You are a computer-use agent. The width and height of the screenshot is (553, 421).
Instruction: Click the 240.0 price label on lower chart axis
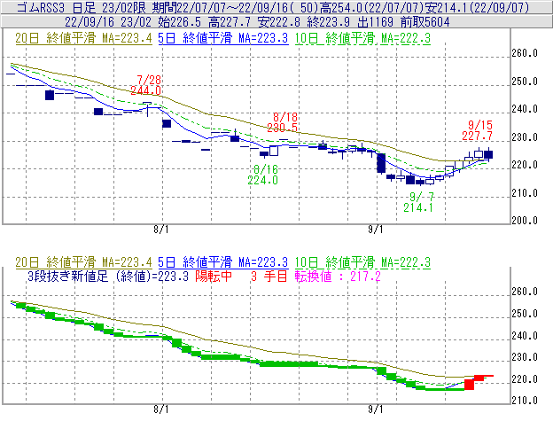click(x=525, y=335)
